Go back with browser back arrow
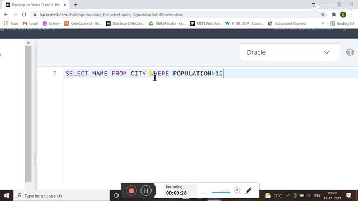Screen dimensions: 358x201 click(6, 15)
